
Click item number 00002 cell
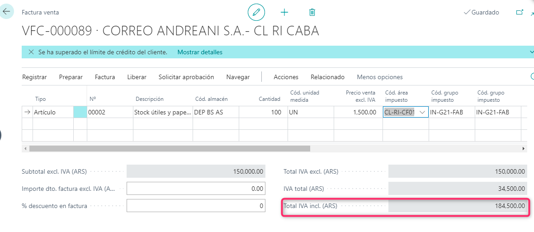point(110,112)
